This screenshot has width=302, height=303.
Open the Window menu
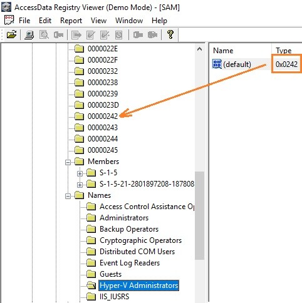click(129, 21)
